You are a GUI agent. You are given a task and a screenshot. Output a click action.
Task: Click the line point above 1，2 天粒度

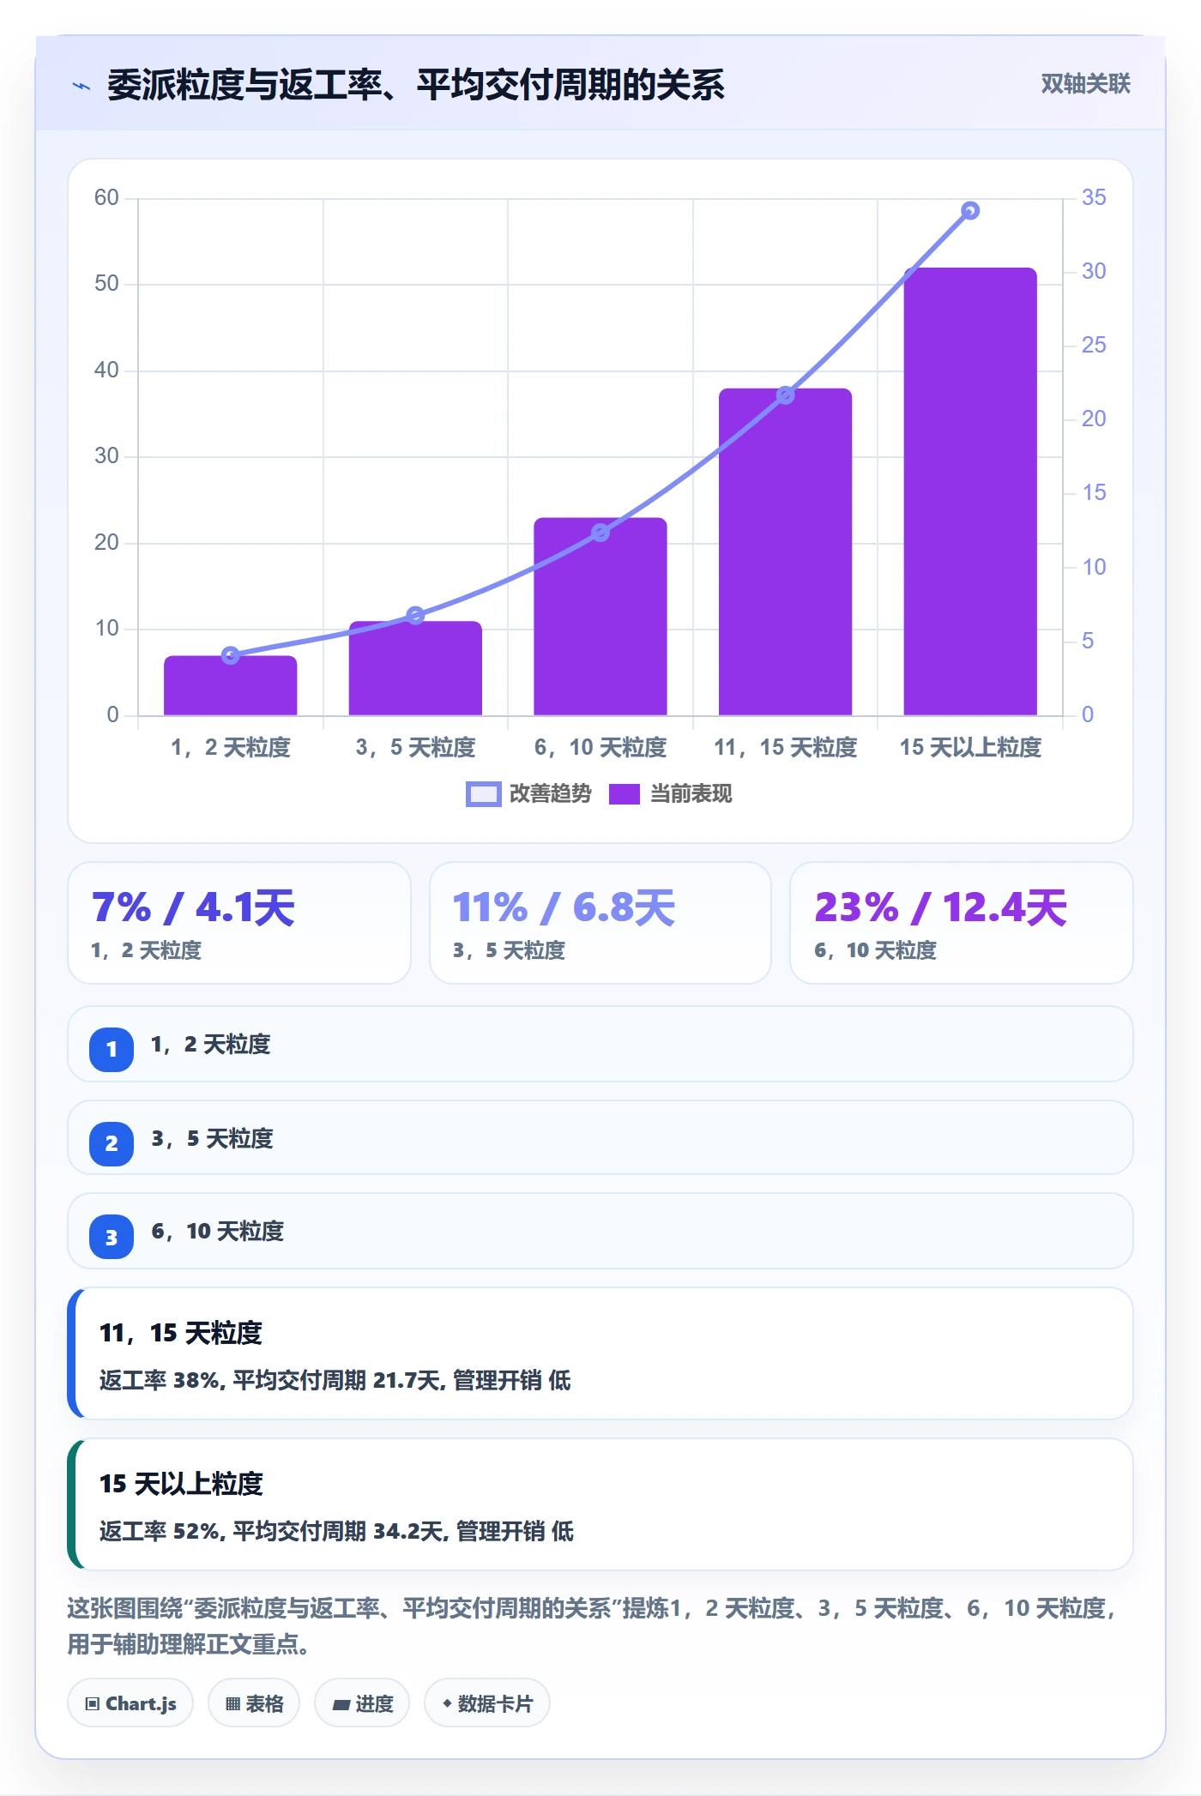click(x=231, y=655)
